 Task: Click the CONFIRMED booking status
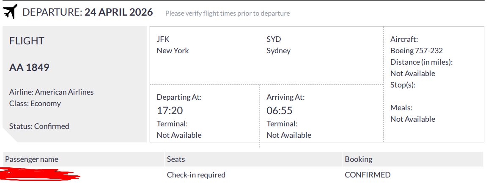point(367,175)
